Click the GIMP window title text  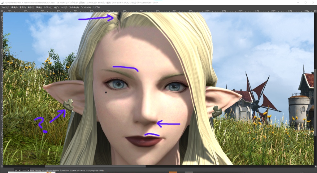pos(81,2)
